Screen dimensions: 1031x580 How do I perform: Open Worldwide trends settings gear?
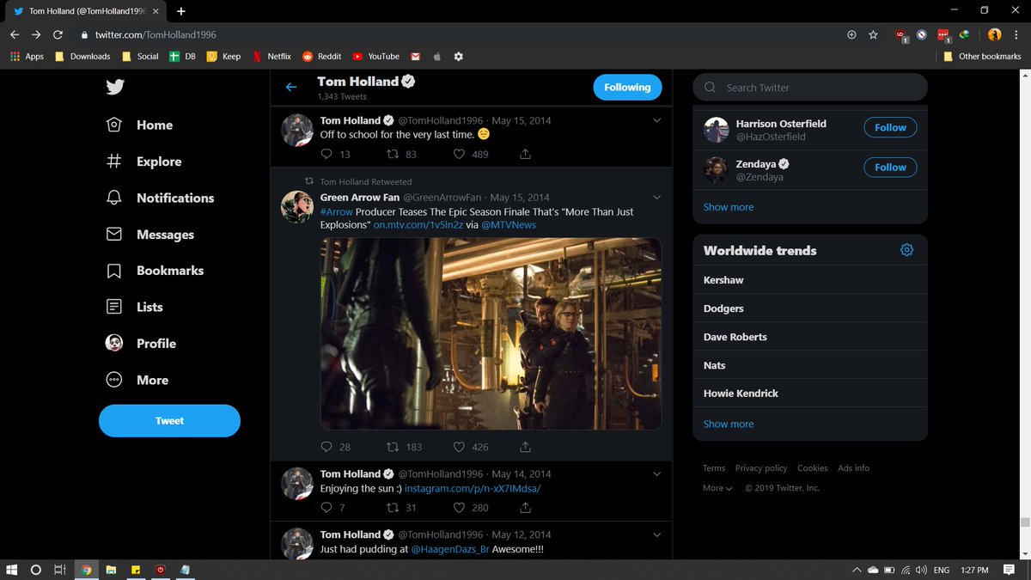click(906, 250)
